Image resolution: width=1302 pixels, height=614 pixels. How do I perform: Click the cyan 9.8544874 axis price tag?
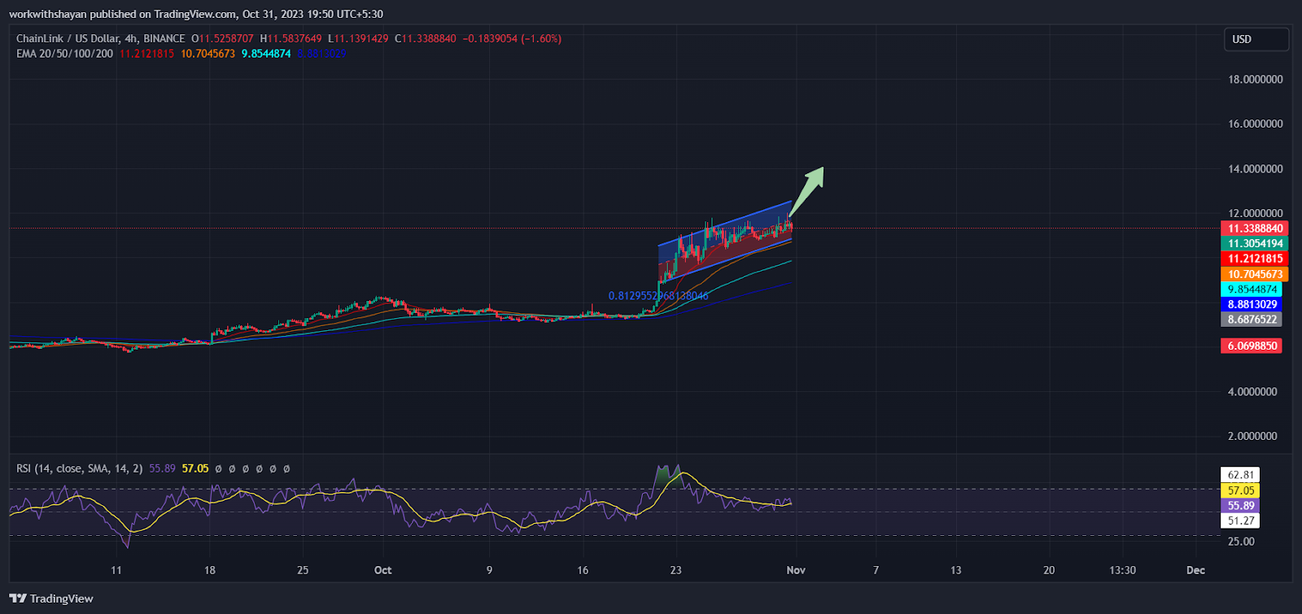(x=1252, y=290)
